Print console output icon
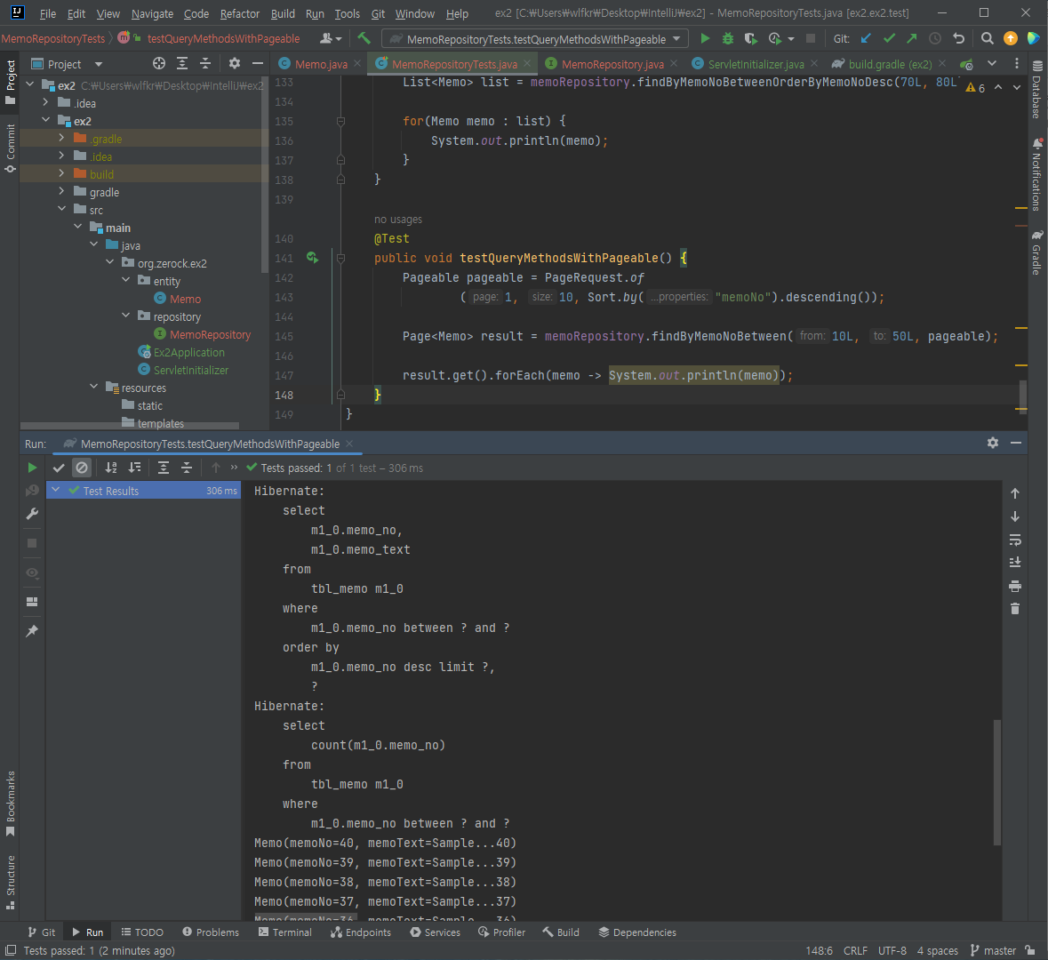The height and width of the screenshot is (960, 1048). (x=1014, y=587)
